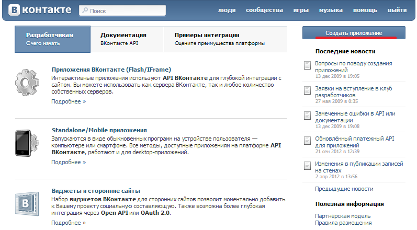Open помощь in top navigation
The width and height of the screenshot is (417, 230).
[x=365, y=10]
